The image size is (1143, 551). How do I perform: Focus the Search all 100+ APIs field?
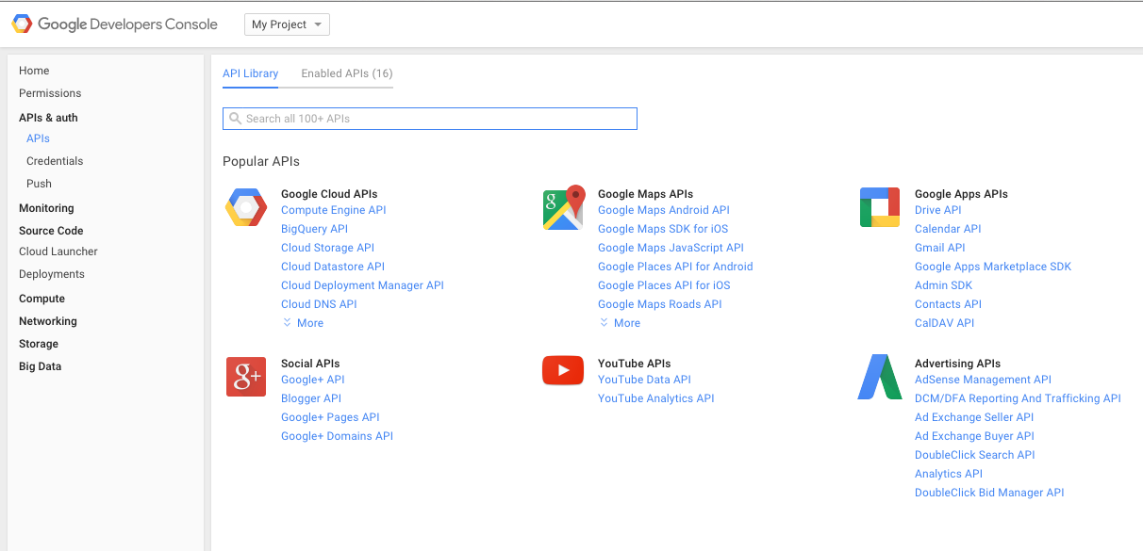[x=430, y=119]
